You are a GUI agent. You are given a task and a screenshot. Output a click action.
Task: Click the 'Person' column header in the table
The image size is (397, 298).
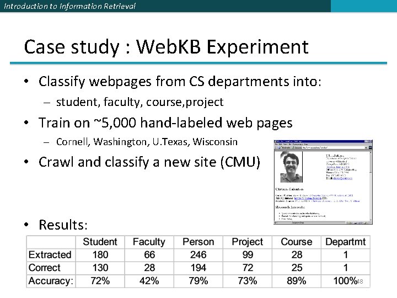click(198, 242)
